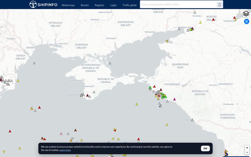Screen dimensions: 251x157
Task: Select the red vessel marker north of Novorossiysk
Action: [x=154, y=87]
